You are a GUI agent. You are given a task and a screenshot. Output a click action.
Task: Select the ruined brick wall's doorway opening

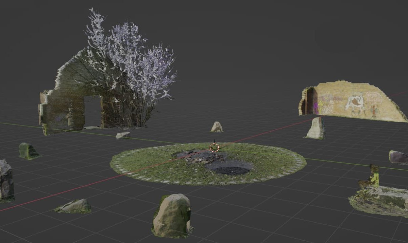[93, 111]
